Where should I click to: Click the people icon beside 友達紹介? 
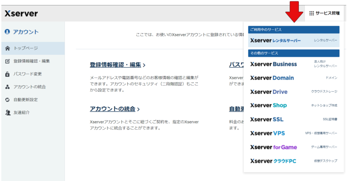[8, 113]
